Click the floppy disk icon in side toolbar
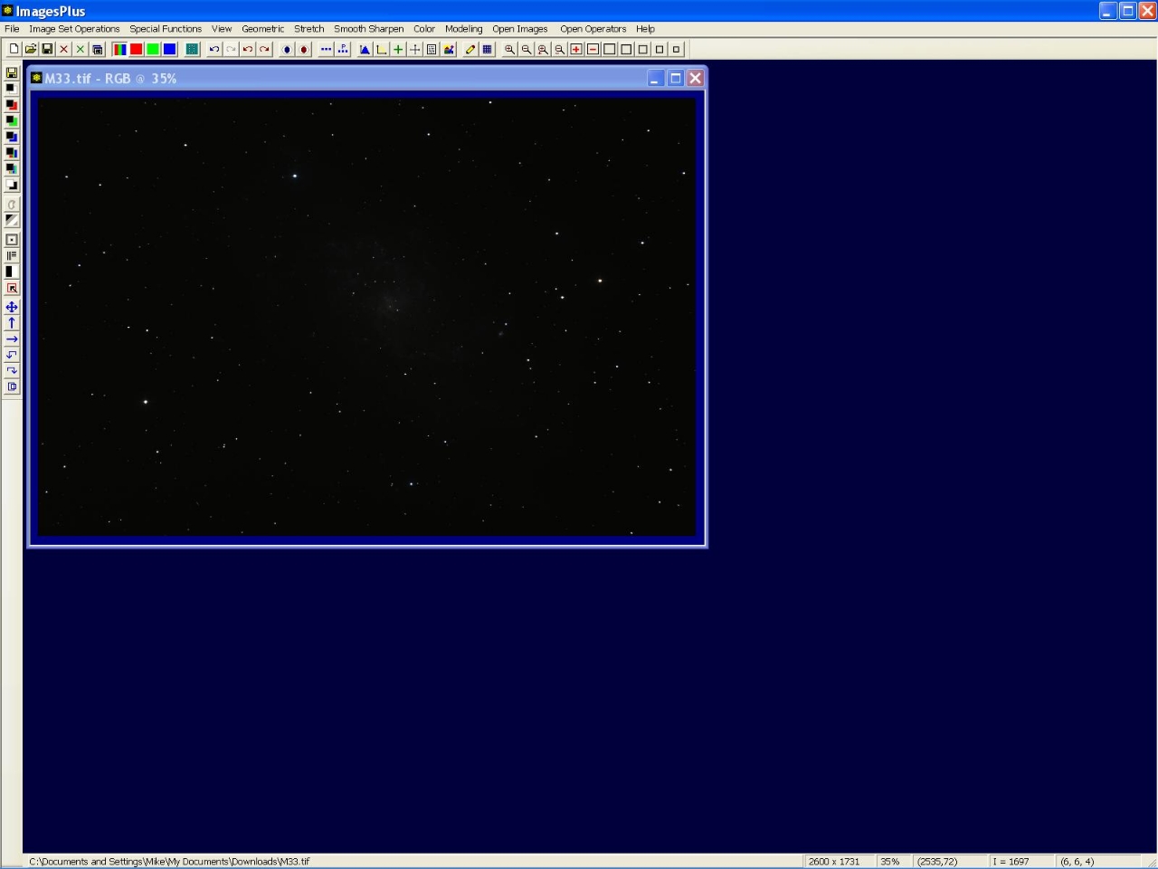 (x=12, y=72)
